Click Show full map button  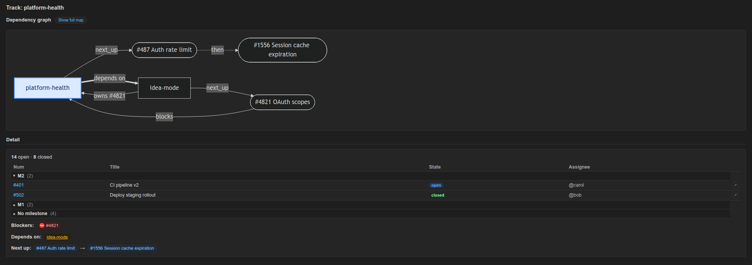[x=71, y=20]
